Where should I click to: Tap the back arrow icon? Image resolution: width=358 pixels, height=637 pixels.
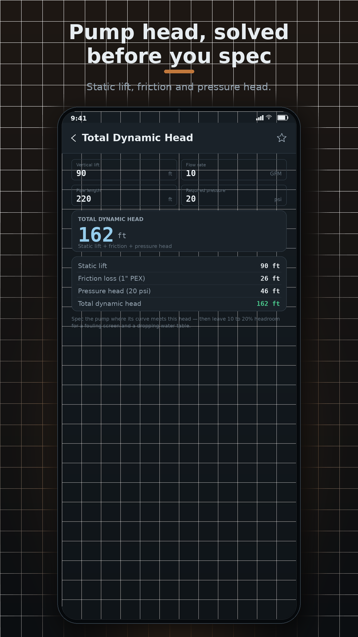click(x=74, y=138)
